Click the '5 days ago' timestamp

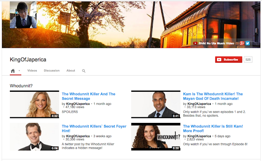pyautogui.click(x=222, y=136)
